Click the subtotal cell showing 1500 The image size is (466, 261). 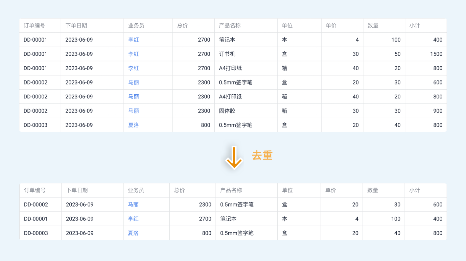[x=436, y=54]
